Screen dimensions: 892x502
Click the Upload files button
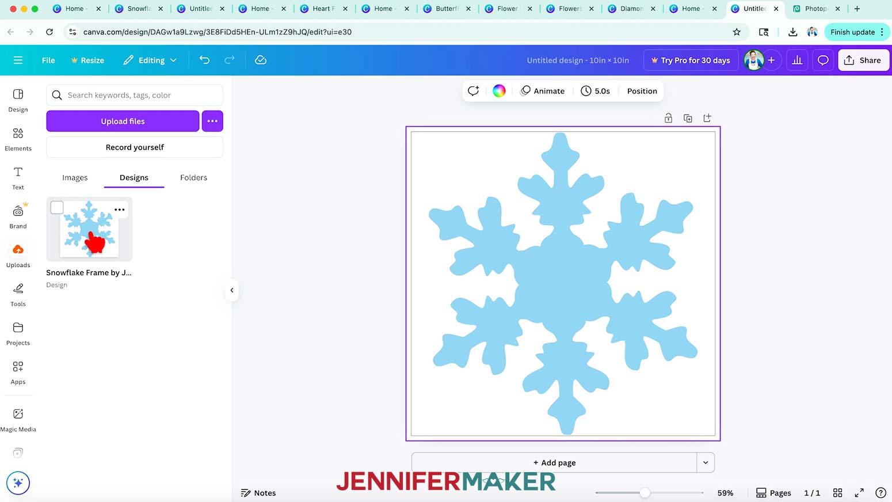[x=123, y=121]
